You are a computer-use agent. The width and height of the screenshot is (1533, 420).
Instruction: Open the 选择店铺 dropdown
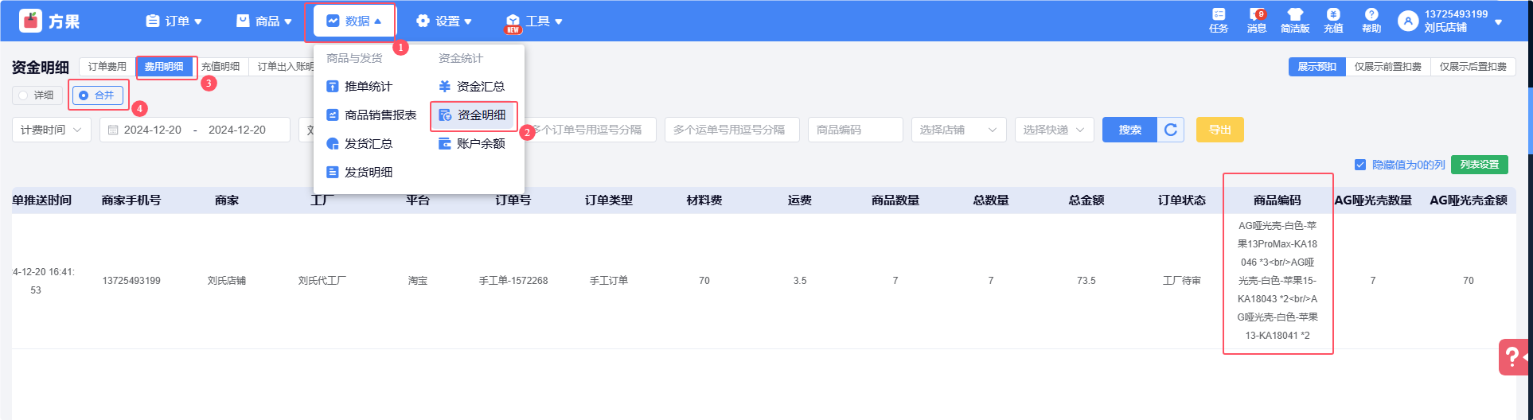(958, 130)
